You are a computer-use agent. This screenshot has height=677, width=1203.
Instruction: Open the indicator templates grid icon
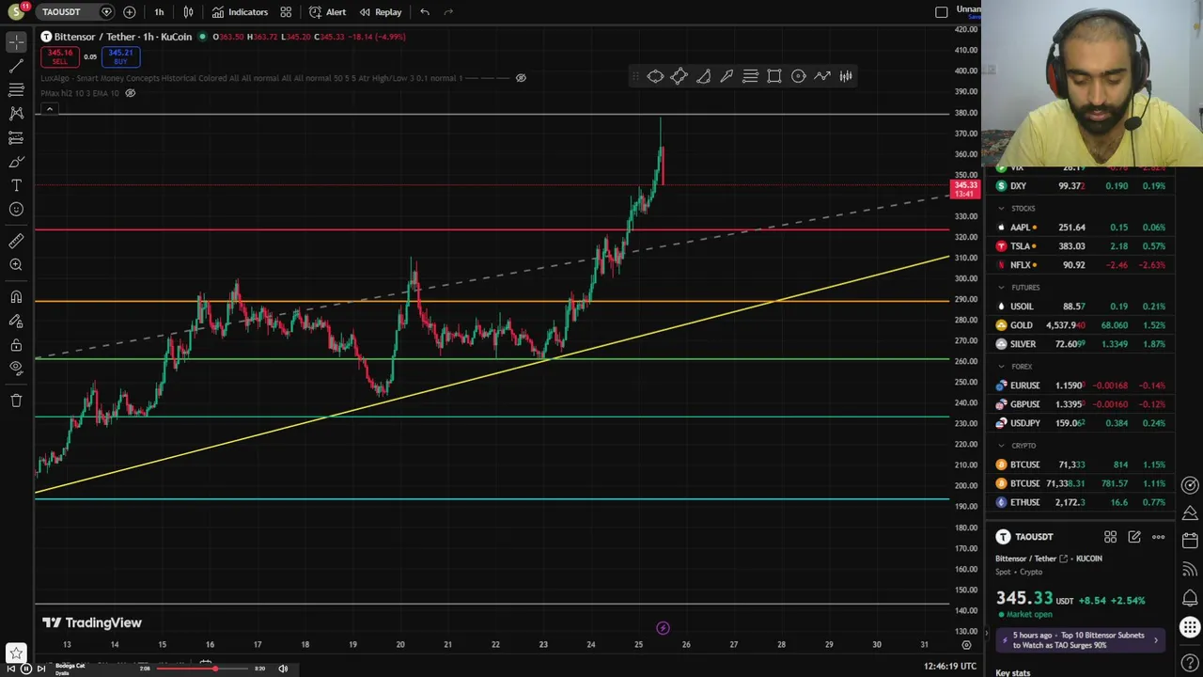286,12
